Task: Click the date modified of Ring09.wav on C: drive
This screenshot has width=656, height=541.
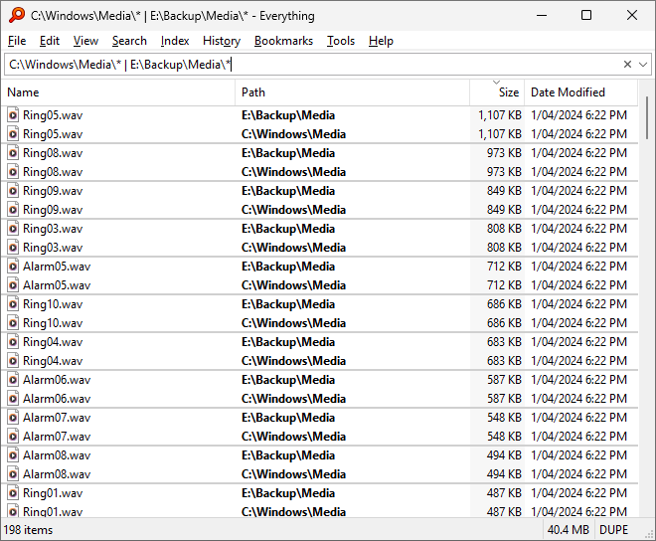Action: point(579,210)
